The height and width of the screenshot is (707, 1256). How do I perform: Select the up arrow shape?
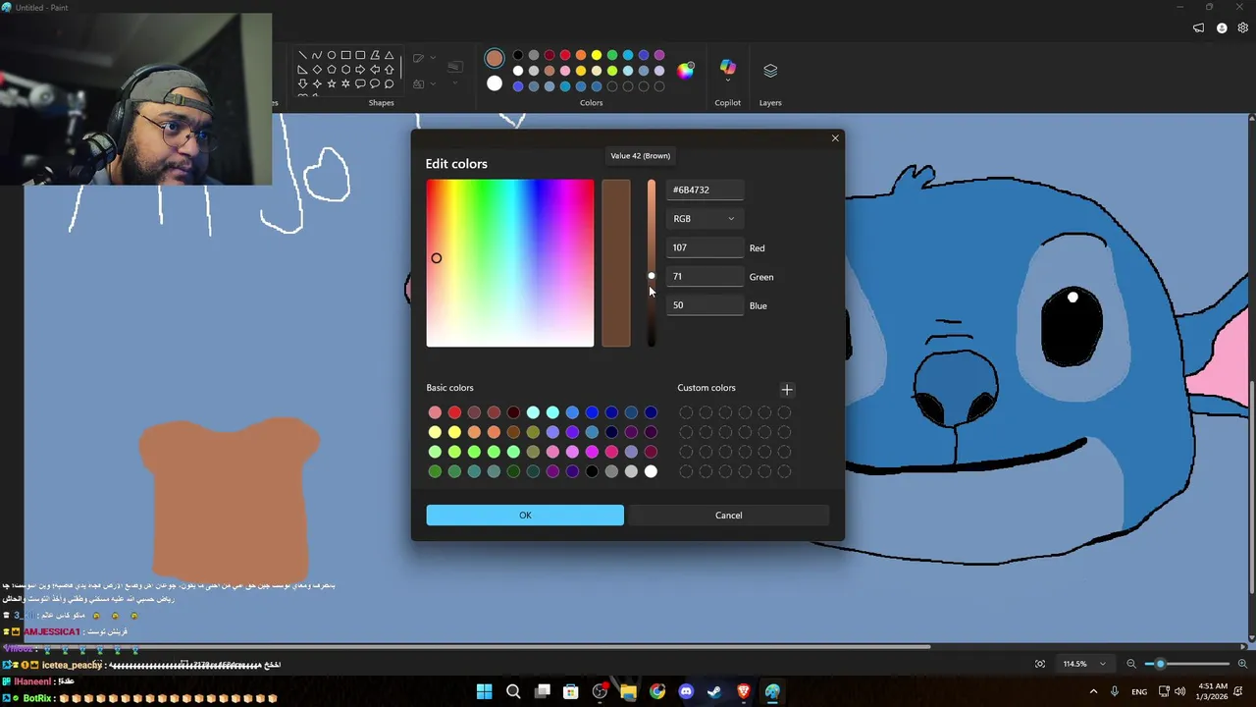390,70
